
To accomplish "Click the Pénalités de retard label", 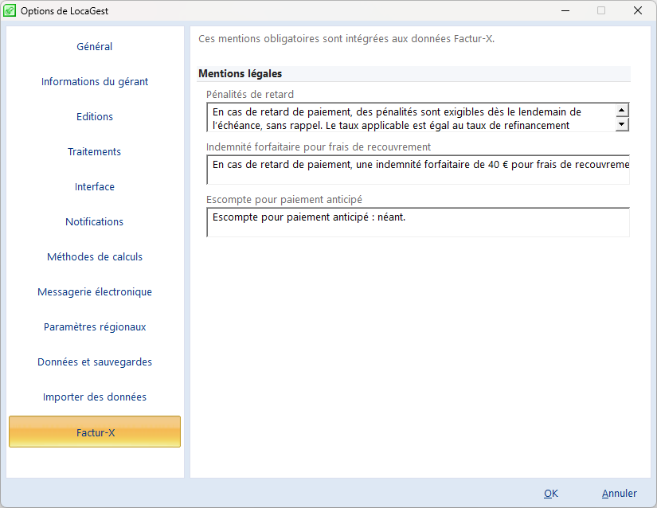I will pos(250,94).
